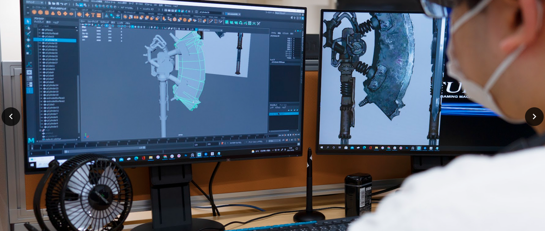The width and height of the screenshot is (545, 231).
Task: Open the 24 fps frame rate dropdown
Action: click(x=274, y=141)
